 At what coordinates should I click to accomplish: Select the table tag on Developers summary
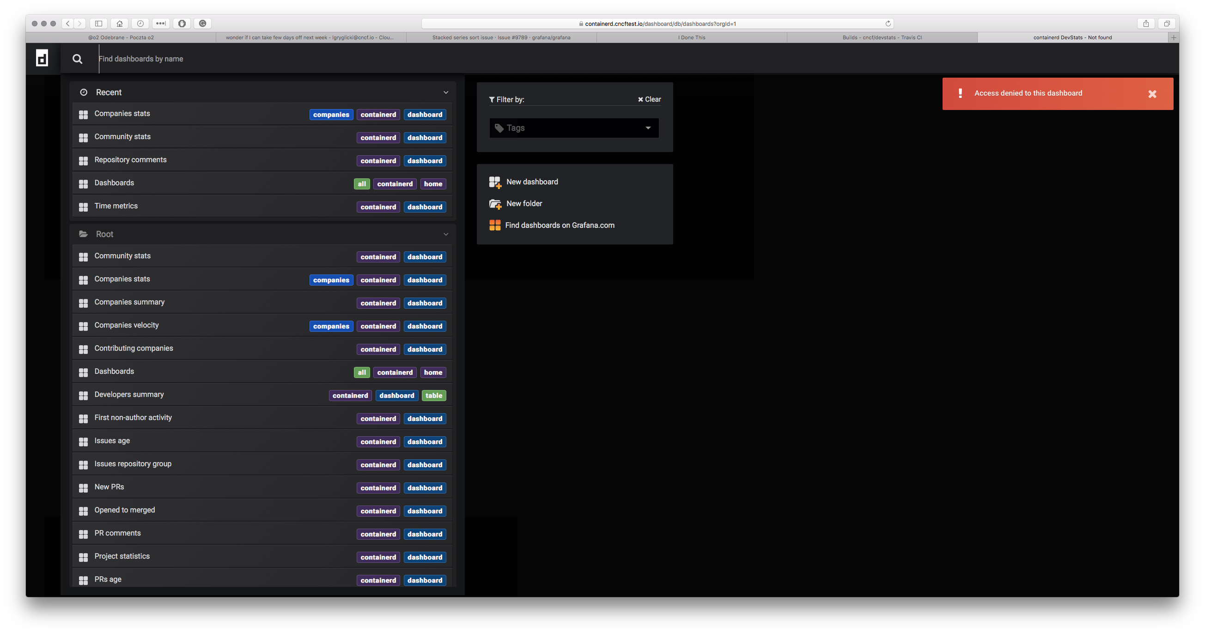coord(433,396)
